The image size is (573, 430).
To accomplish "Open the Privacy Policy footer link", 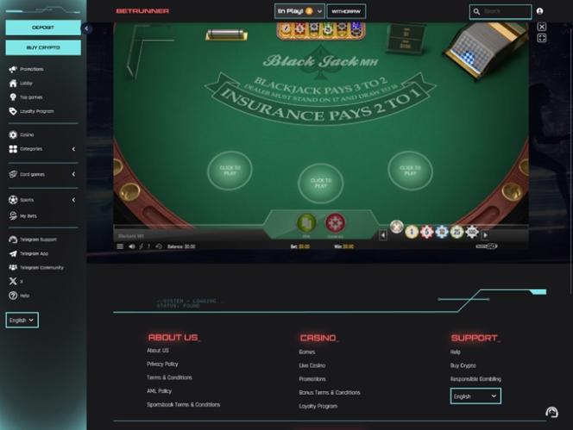I will pos(162,364).
